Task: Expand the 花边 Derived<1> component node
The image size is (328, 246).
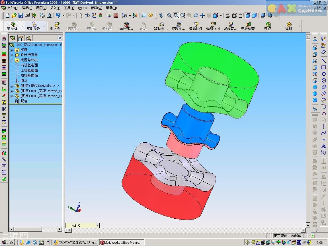Action: tap(12, 86)
